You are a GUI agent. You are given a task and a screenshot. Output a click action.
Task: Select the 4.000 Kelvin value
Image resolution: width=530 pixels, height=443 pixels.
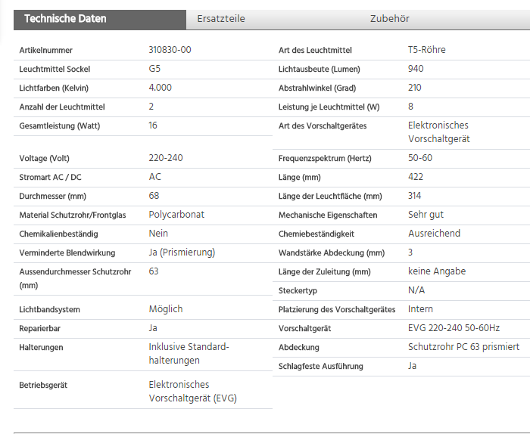[161, 88]
